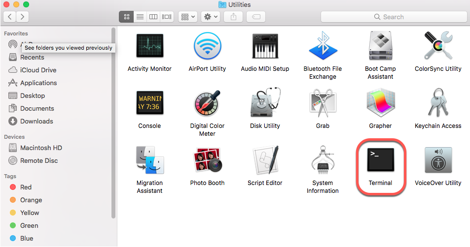
Task: Select Bluetooth File Exchange icon
Action: tap(323, 46)
